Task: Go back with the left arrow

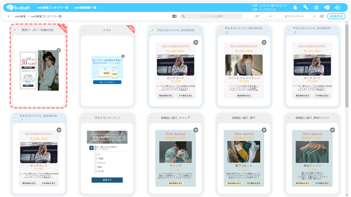Action: 9,16
